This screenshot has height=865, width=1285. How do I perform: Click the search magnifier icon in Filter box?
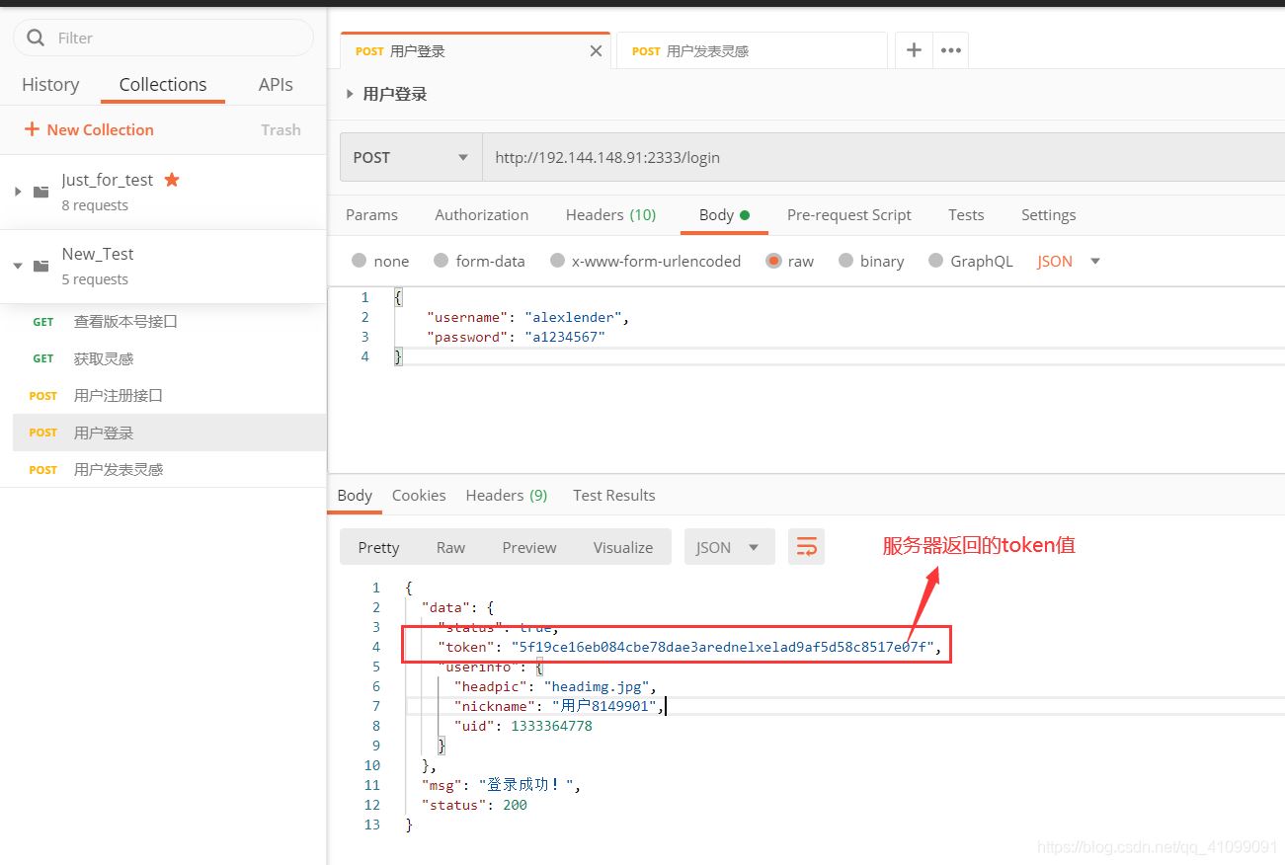coord(36,38)
